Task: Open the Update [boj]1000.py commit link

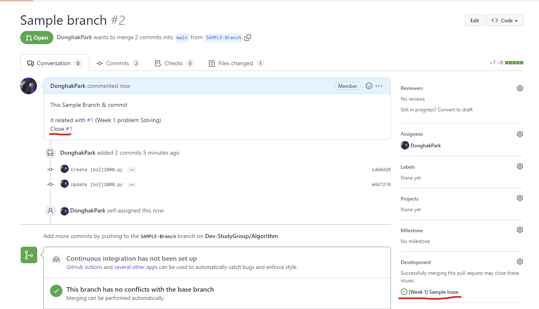Action: coord(97,184)
